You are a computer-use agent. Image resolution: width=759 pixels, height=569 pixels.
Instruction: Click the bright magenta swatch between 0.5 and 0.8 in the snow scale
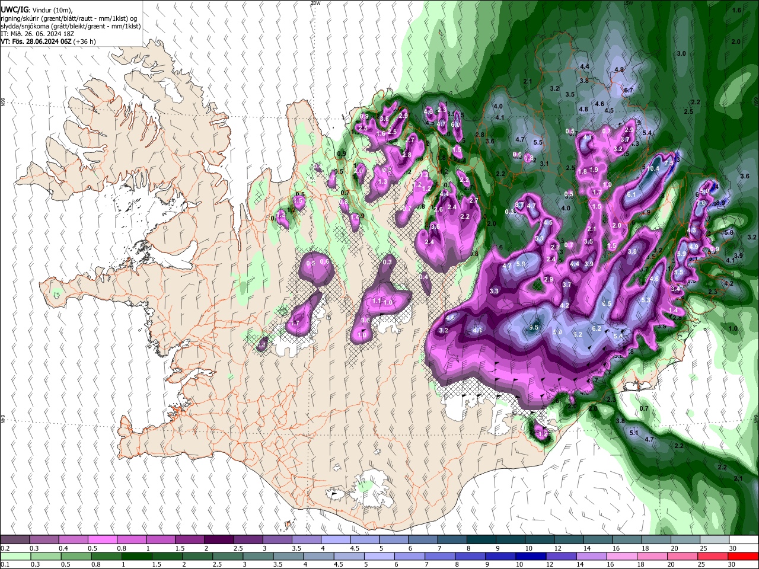point(103,539)
